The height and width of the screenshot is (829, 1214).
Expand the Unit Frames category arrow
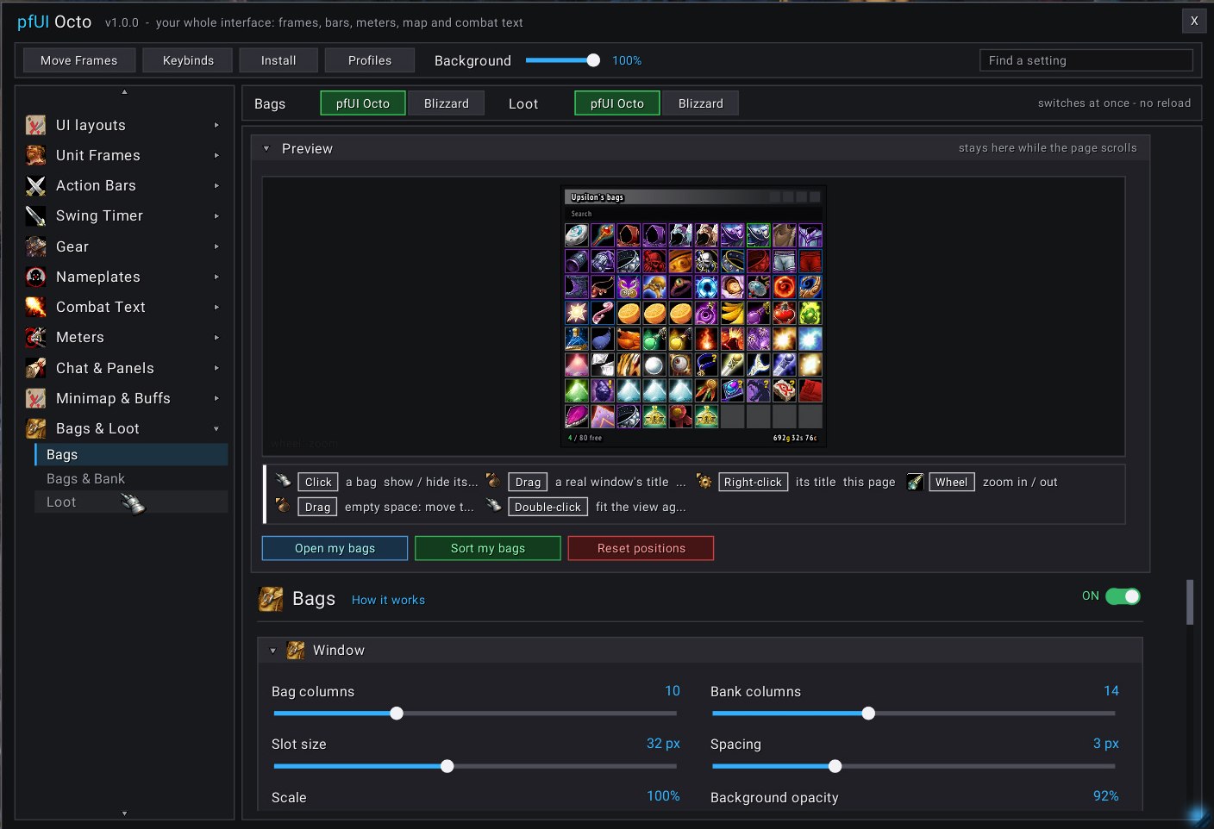click(x=216, y=155)
